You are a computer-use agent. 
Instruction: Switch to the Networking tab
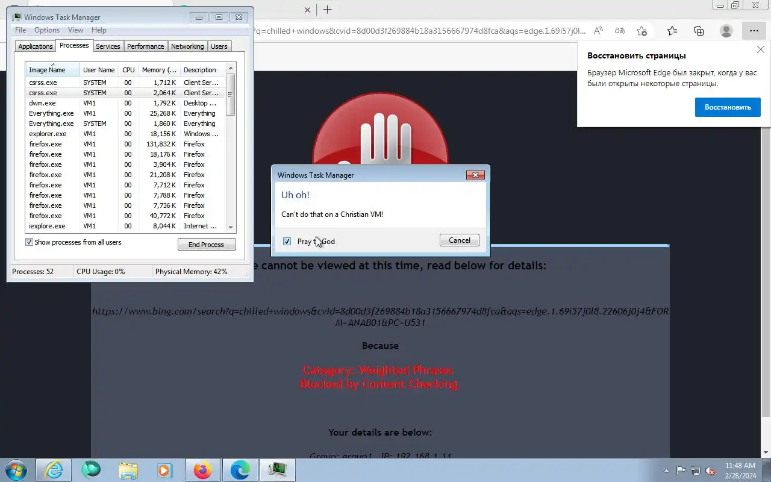[187, 46]
